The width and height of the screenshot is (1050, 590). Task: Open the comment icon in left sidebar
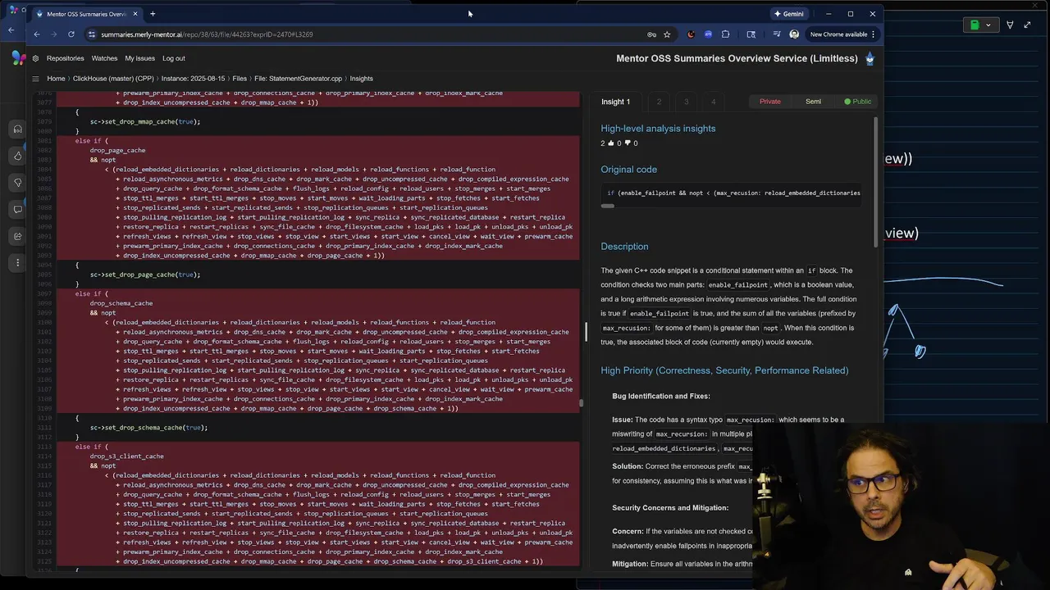17,209
